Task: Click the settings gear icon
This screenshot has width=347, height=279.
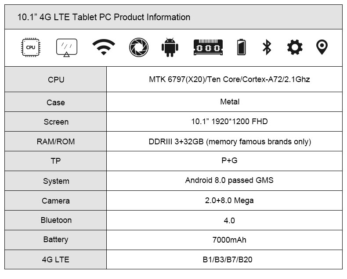Action: (295, 47)
